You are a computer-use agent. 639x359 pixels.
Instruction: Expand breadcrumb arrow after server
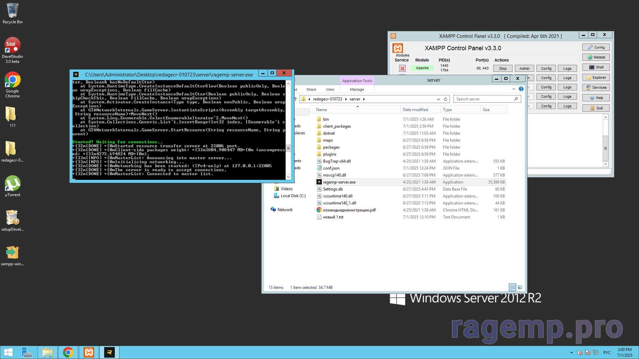[364, 99]
